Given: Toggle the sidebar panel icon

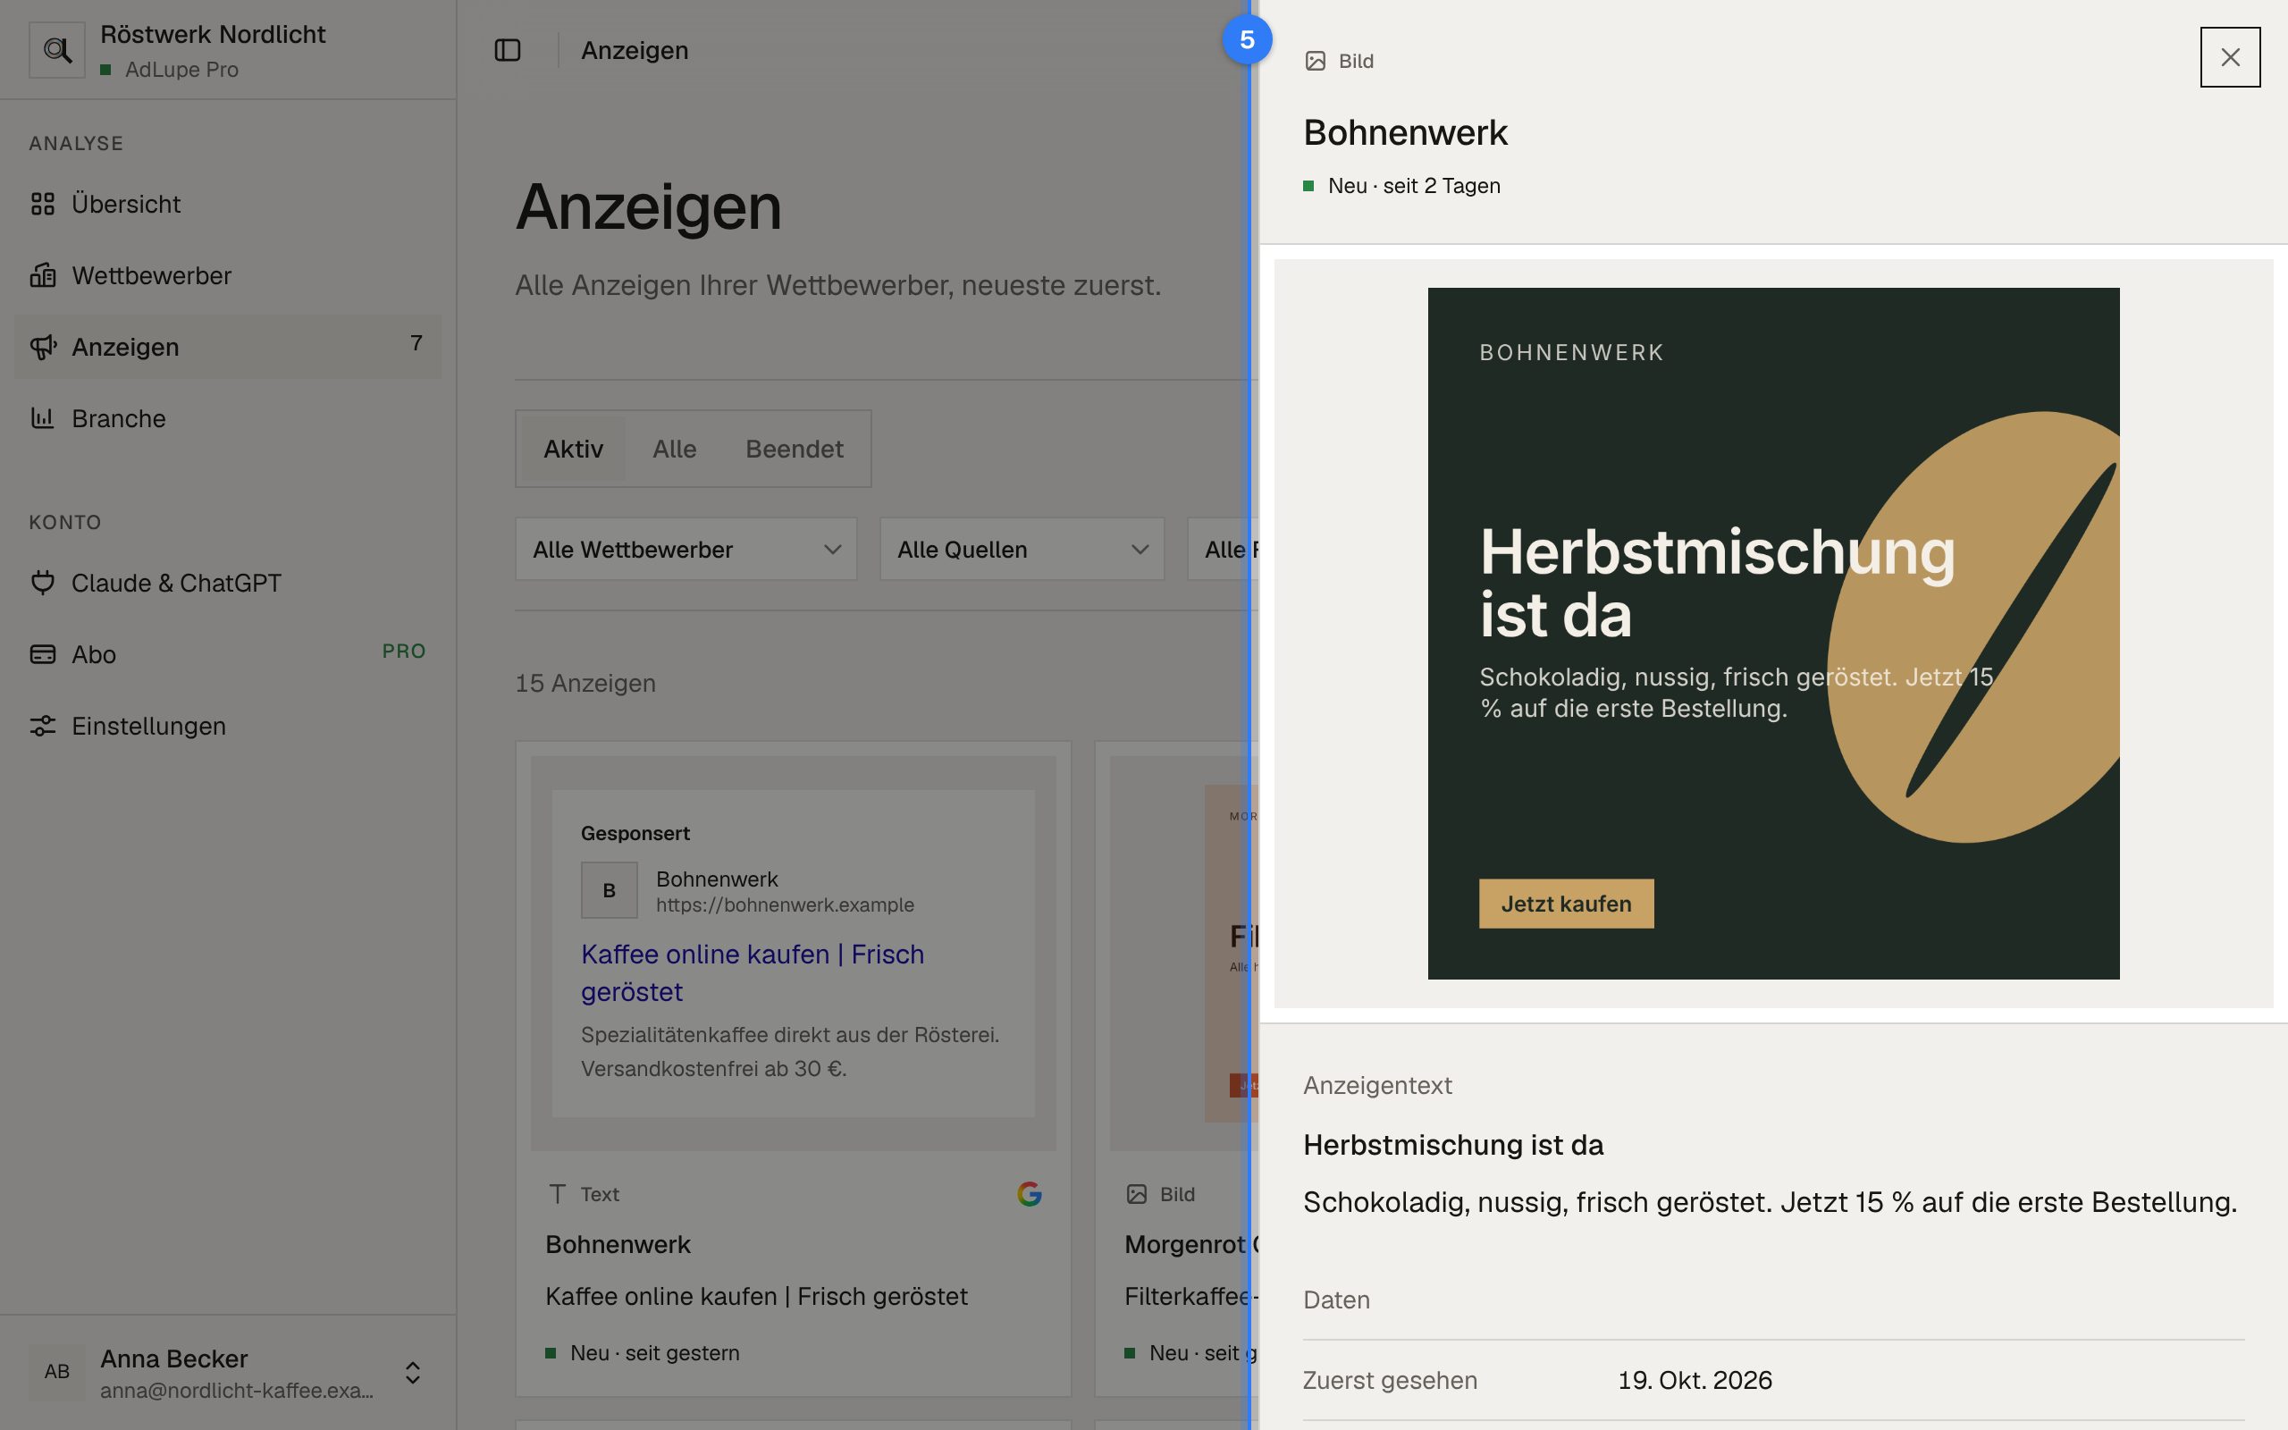Looking at the screenshot, I should pos(508,50).
